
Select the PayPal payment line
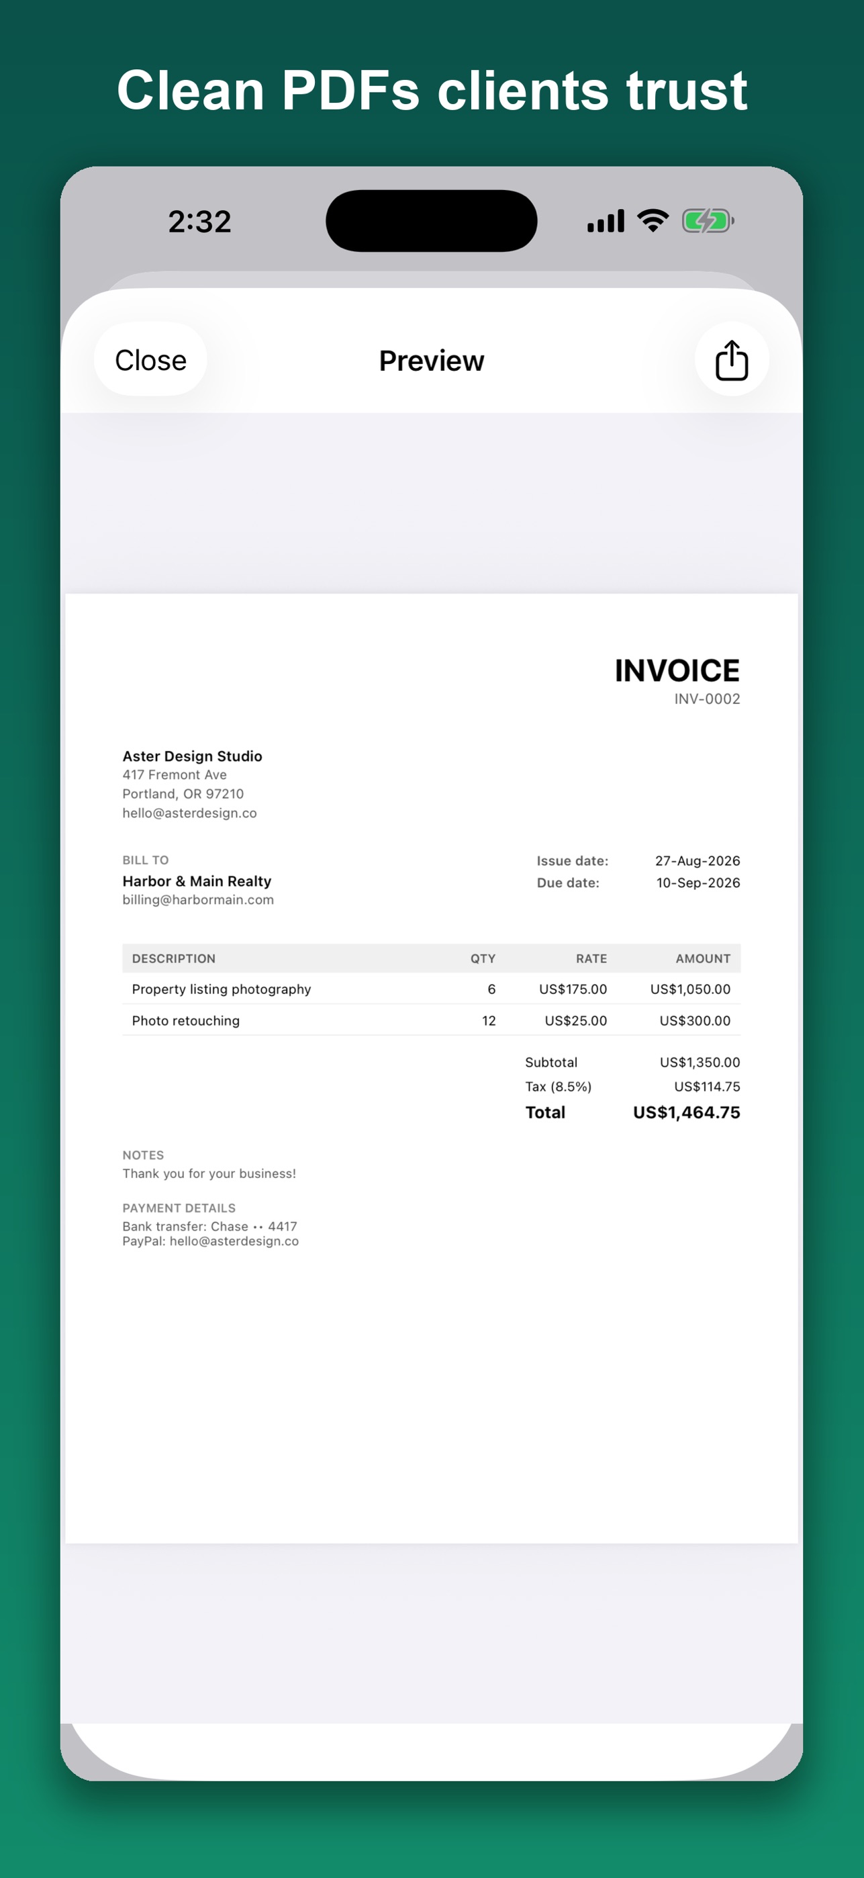pyautogui.click(x=211, y=1241)
